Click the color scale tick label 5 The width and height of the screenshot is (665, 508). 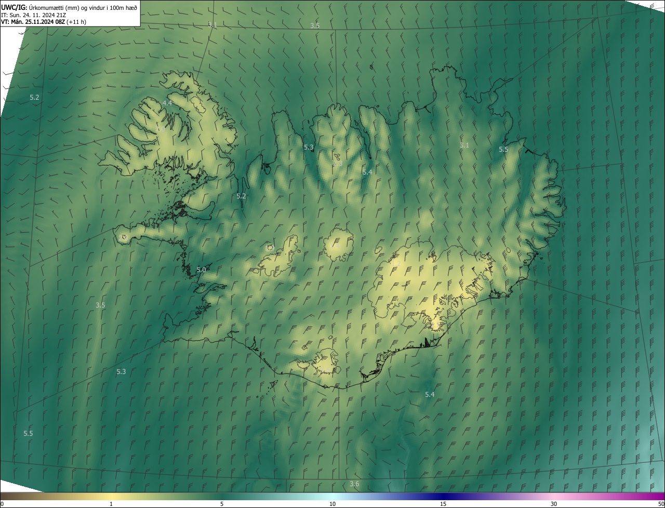222,504
